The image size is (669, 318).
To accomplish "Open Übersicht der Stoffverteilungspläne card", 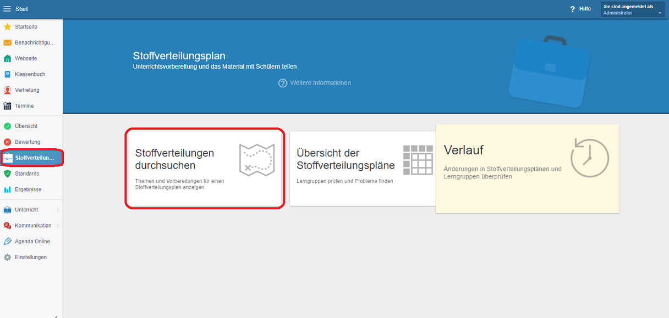I will (x=363, y=169).
